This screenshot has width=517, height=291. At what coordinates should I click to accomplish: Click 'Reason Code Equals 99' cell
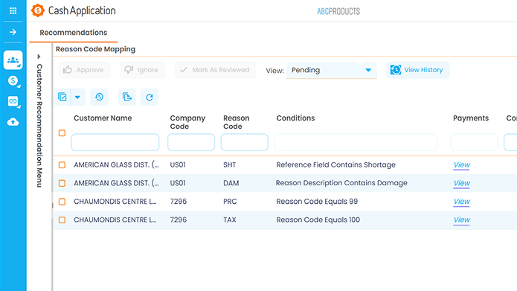click(317, 201)
